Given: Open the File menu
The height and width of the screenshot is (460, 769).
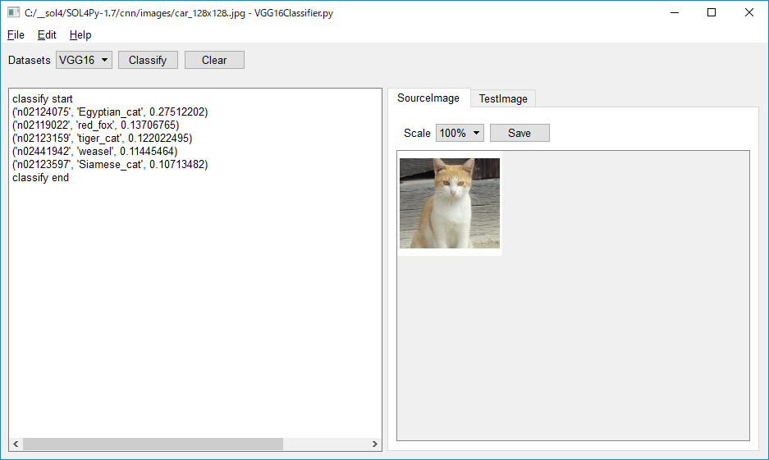Looking at the screenshot, I should (16, 34).
